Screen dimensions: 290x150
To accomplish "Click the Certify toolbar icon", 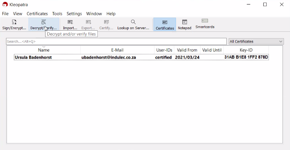I will (106, 24).
